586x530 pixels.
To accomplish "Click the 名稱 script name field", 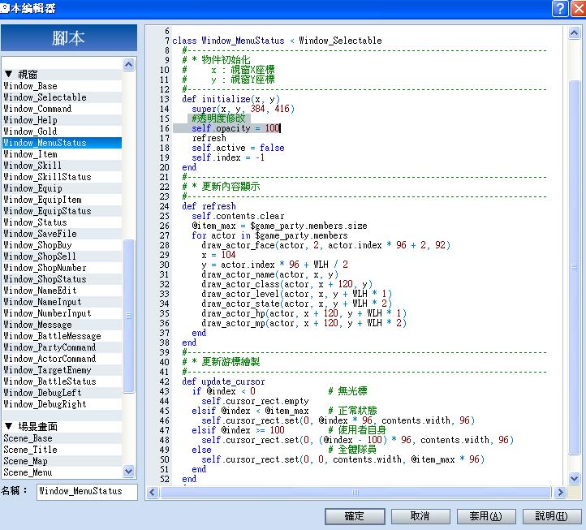I will coord(87,491).
